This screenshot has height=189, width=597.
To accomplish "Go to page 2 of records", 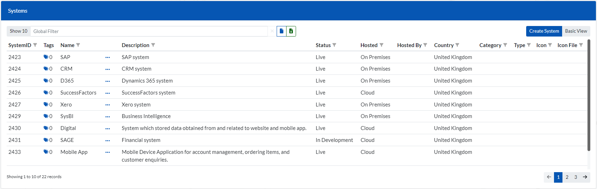I will click(x=567, y=177).
